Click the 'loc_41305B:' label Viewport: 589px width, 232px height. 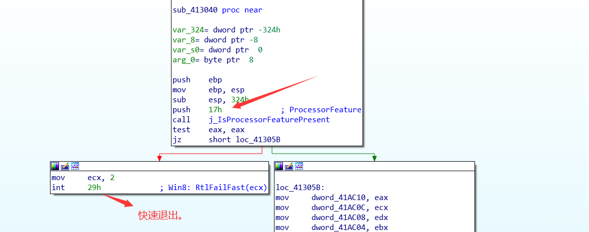[300, 188]
